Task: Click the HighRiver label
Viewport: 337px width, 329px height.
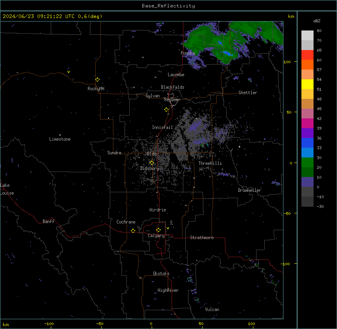Action: (168, 290)
